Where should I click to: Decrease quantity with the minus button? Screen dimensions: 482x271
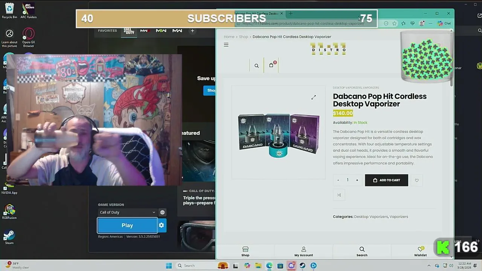[338, 180]
